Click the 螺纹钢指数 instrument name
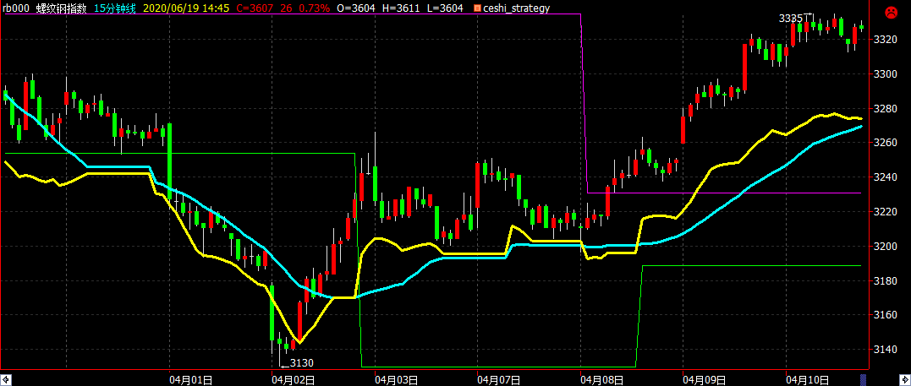The height and width of the screenshot is (386, 911). [61, 8]
